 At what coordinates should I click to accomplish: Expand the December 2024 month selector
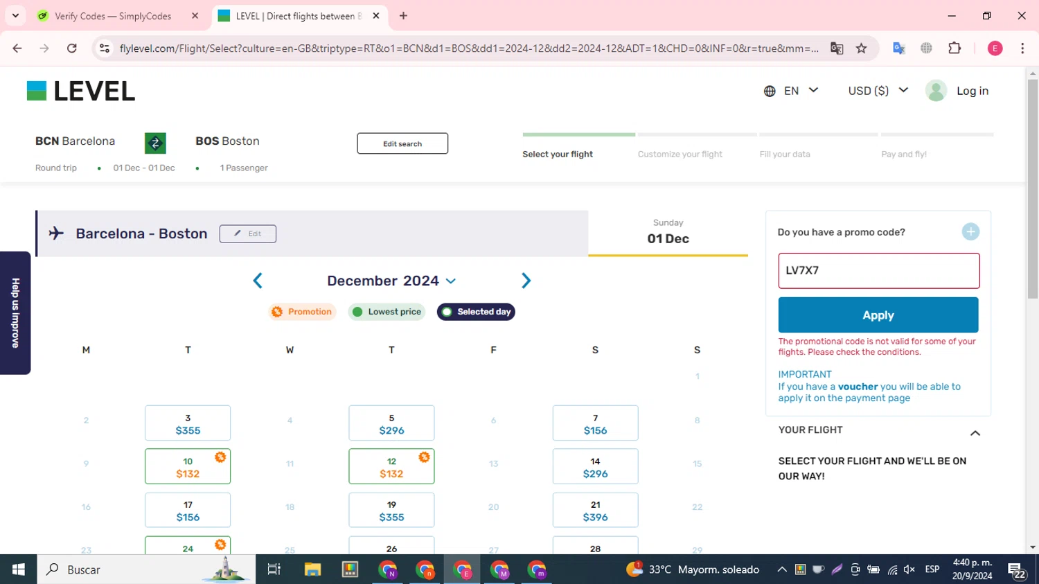(x=391, y=281)
